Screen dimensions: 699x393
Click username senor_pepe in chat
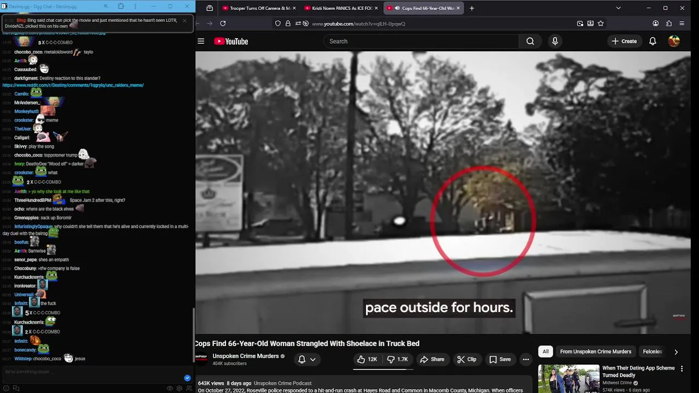tap(25, 260)
